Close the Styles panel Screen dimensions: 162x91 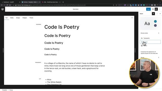[160, 14]
